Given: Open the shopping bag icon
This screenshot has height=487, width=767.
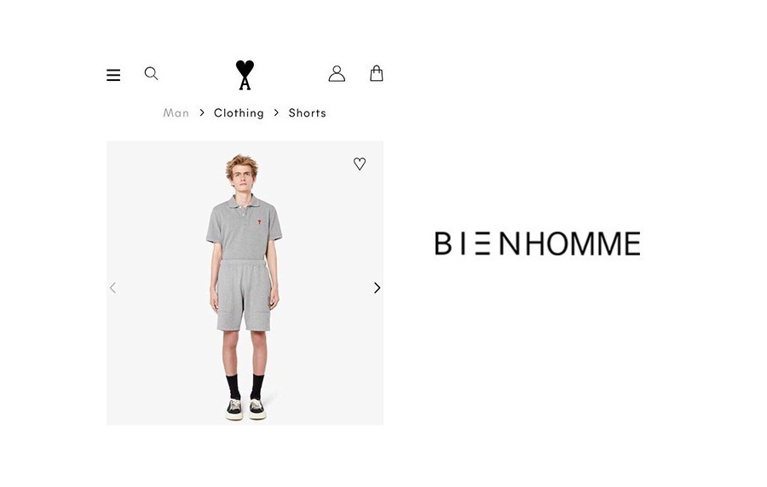Looking at the screenshot, I should pos(376,73).
